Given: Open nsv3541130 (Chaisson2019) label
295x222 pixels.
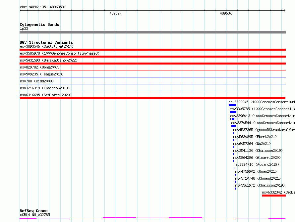Looking at the screenshot, I should (258, 151).
